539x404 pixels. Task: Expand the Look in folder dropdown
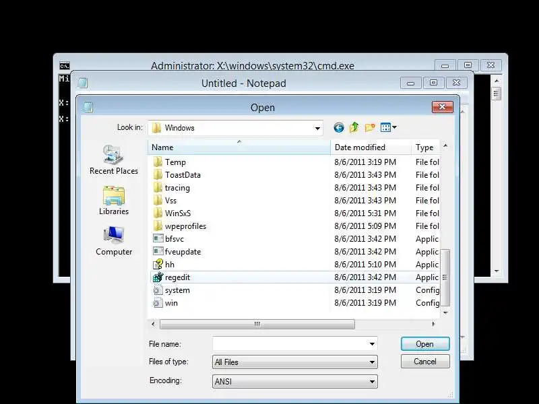point(317,128)
